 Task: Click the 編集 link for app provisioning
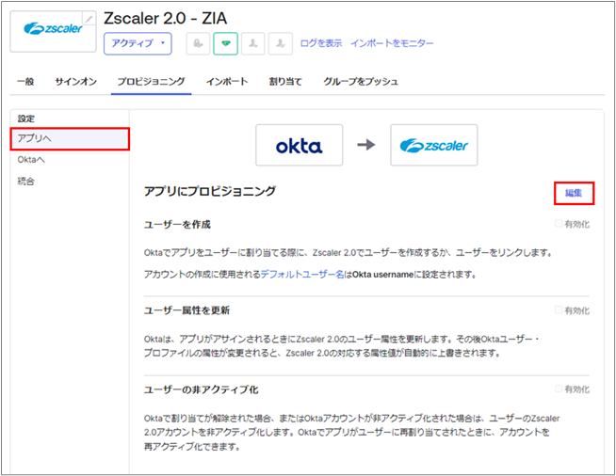coord(574,193)
